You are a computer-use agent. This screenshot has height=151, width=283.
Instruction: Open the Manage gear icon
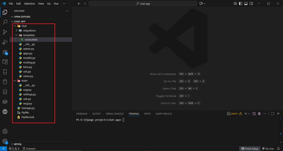tap(5, 141)
